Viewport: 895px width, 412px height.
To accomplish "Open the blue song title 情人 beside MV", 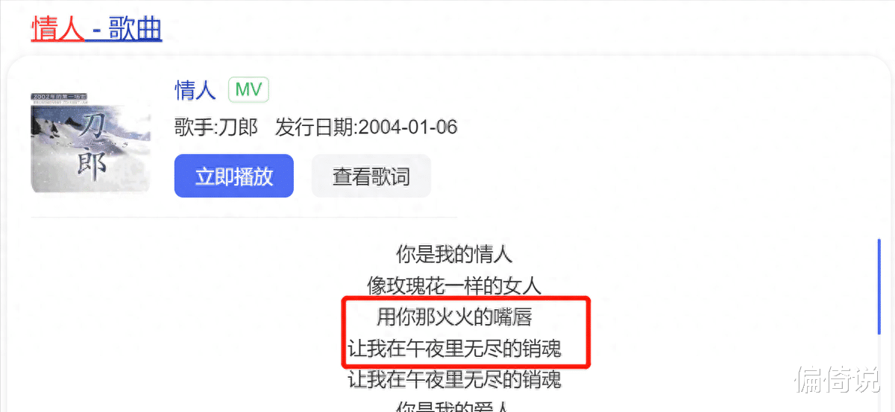I will click(195, 90).
